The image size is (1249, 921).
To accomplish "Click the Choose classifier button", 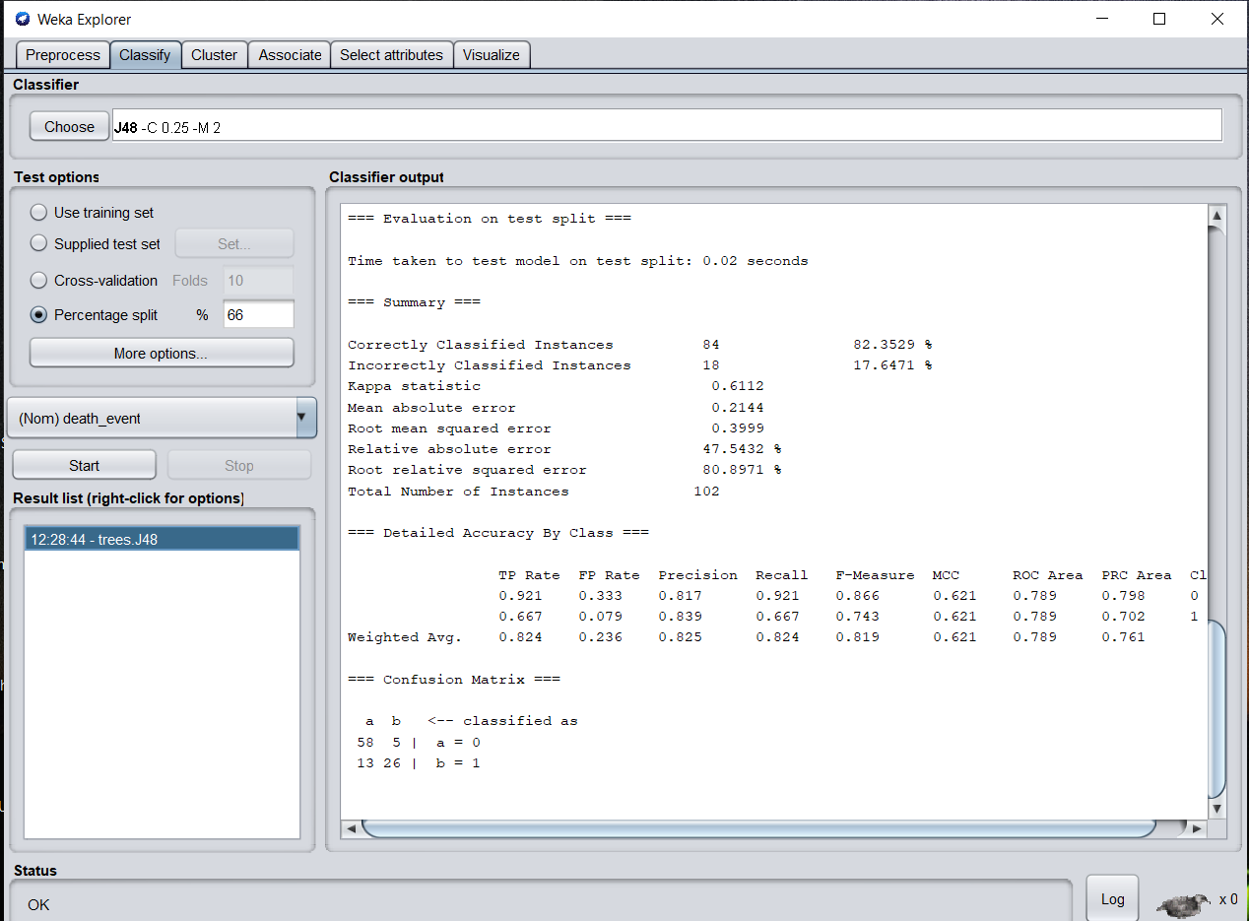I will tap(69, 126).
